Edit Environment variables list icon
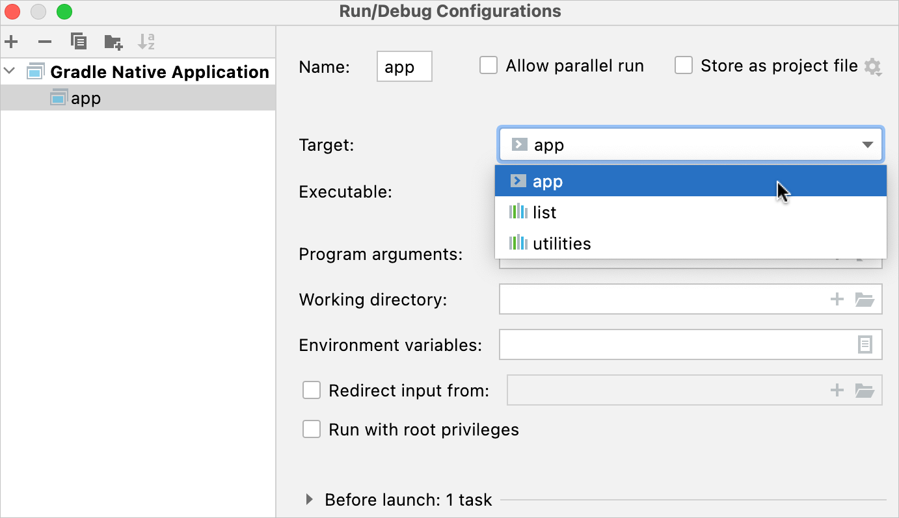 click(865, 344)
